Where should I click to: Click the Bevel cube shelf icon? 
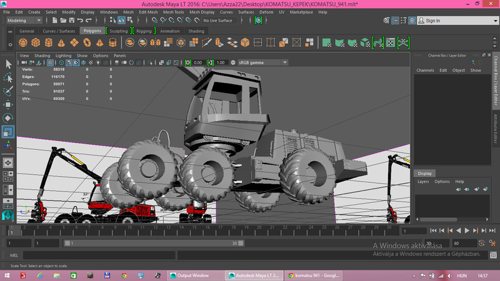tap(245, 42)
